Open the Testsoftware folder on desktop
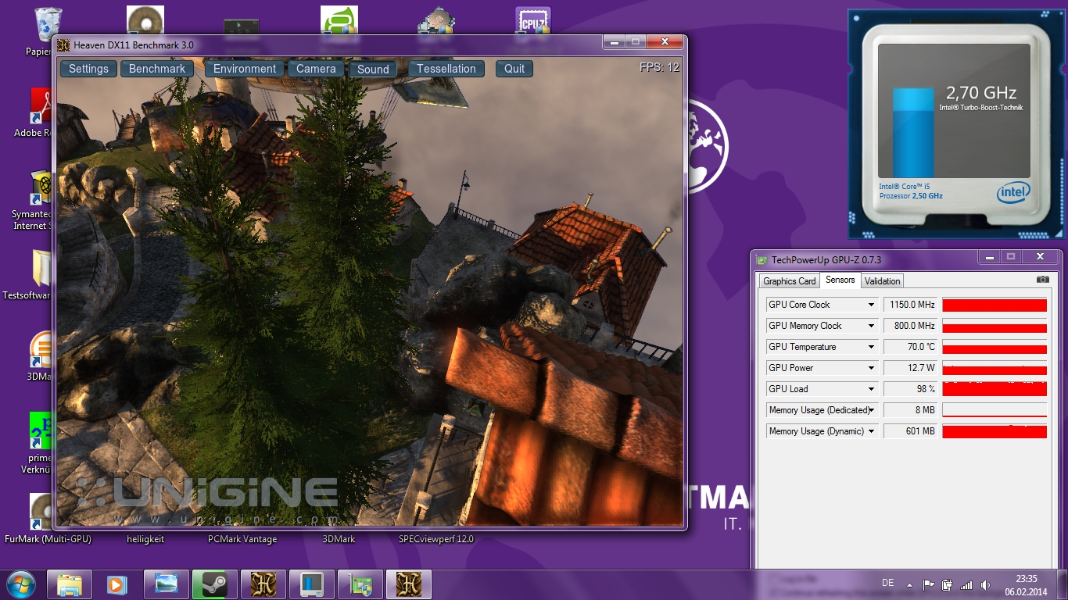 [42, 268]
